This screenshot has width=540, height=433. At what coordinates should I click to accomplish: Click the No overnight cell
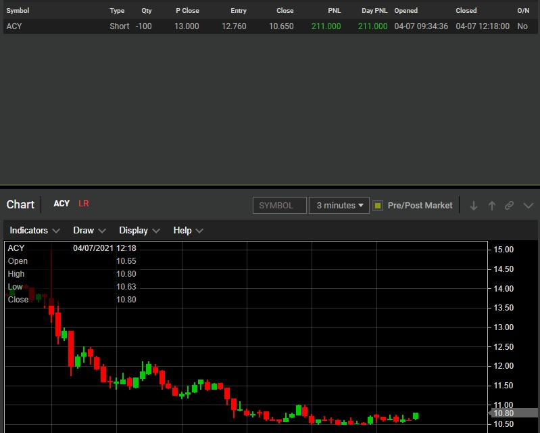pyautogui.click(x=522, y=26)
